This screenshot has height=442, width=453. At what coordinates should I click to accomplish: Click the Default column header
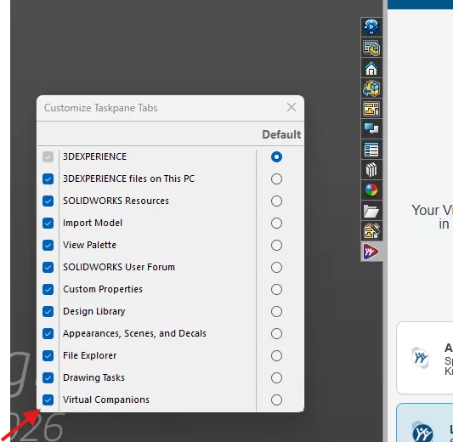tap(281, 134)
